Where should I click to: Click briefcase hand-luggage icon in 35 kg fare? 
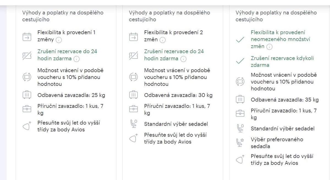240,114
